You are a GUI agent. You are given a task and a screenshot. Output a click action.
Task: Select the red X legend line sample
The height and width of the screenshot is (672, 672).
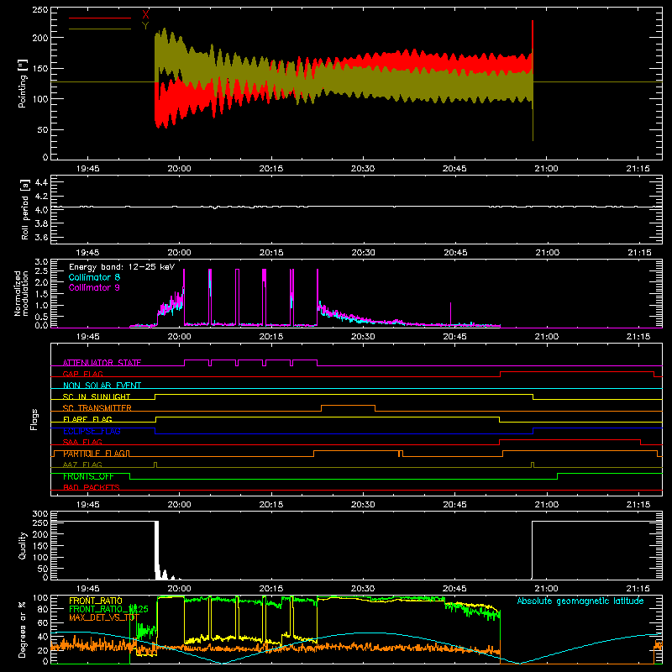click(x=100, y=18)
